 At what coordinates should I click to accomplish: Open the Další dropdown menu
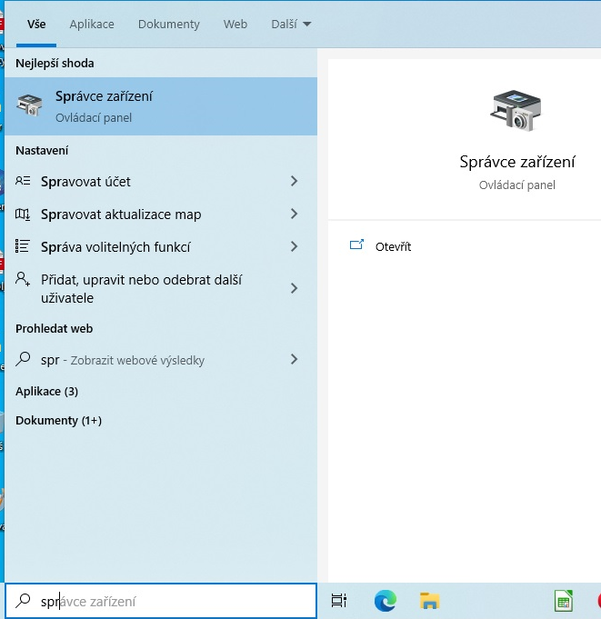(x=291, y=24)
